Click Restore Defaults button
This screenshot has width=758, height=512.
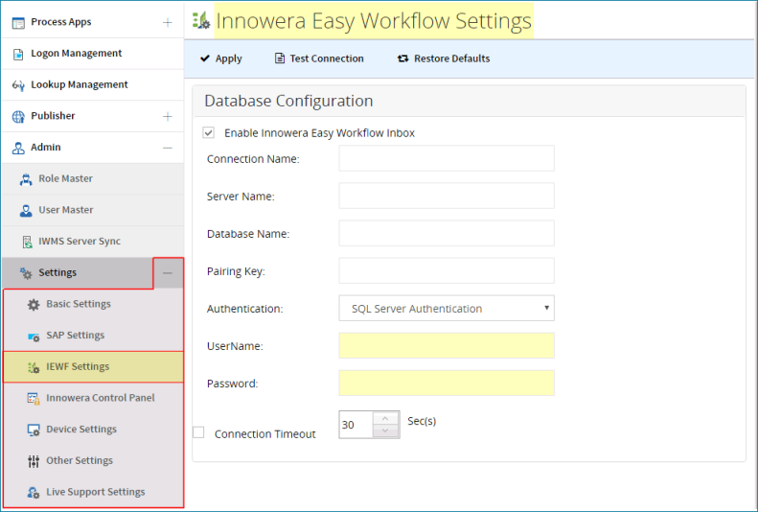click(444, 58)
